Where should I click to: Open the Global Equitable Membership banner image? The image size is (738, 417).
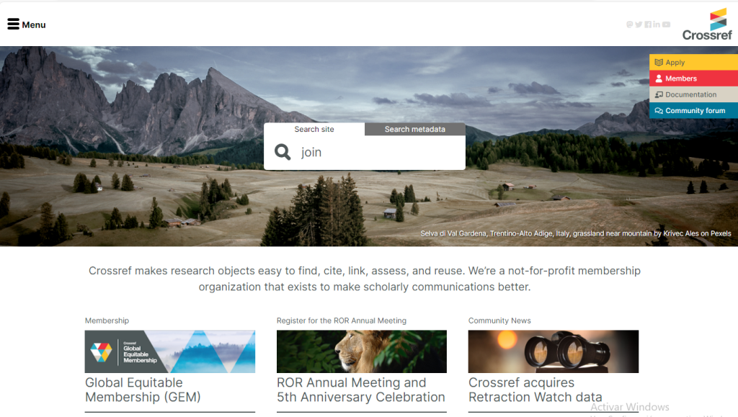(x=170, y=351)
